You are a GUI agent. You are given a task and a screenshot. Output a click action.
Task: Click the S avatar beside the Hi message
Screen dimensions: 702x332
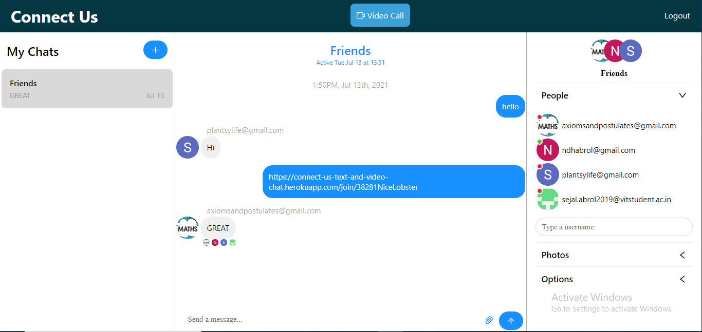pos(188,147)
